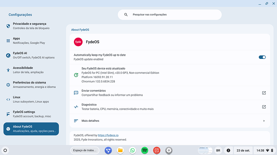Click the red fyde logo
Viewport: 277px width, 155px height.
click(x=78, y=42)
